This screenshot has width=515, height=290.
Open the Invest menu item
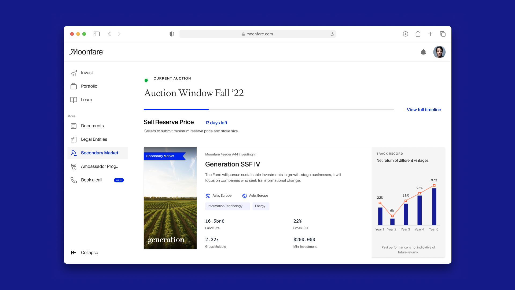tap(87, 73)
